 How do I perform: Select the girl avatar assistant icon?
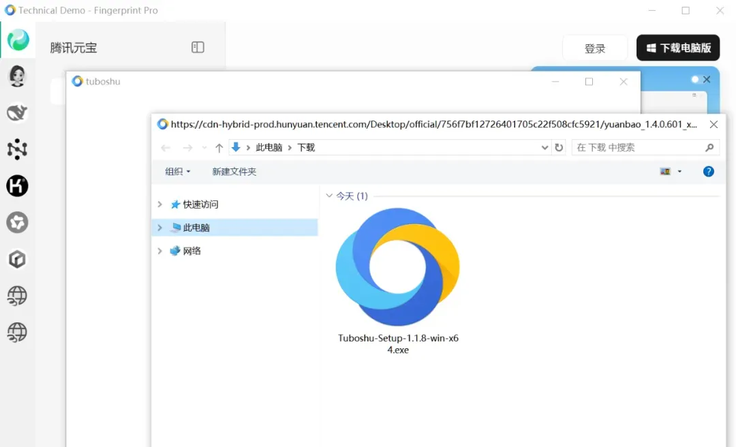click(17, 76)
